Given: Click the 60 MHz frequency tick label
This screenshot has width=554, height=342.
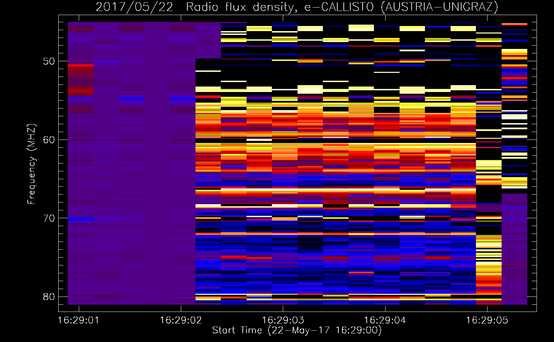Looking at the screenshot, I should (49, 140).
